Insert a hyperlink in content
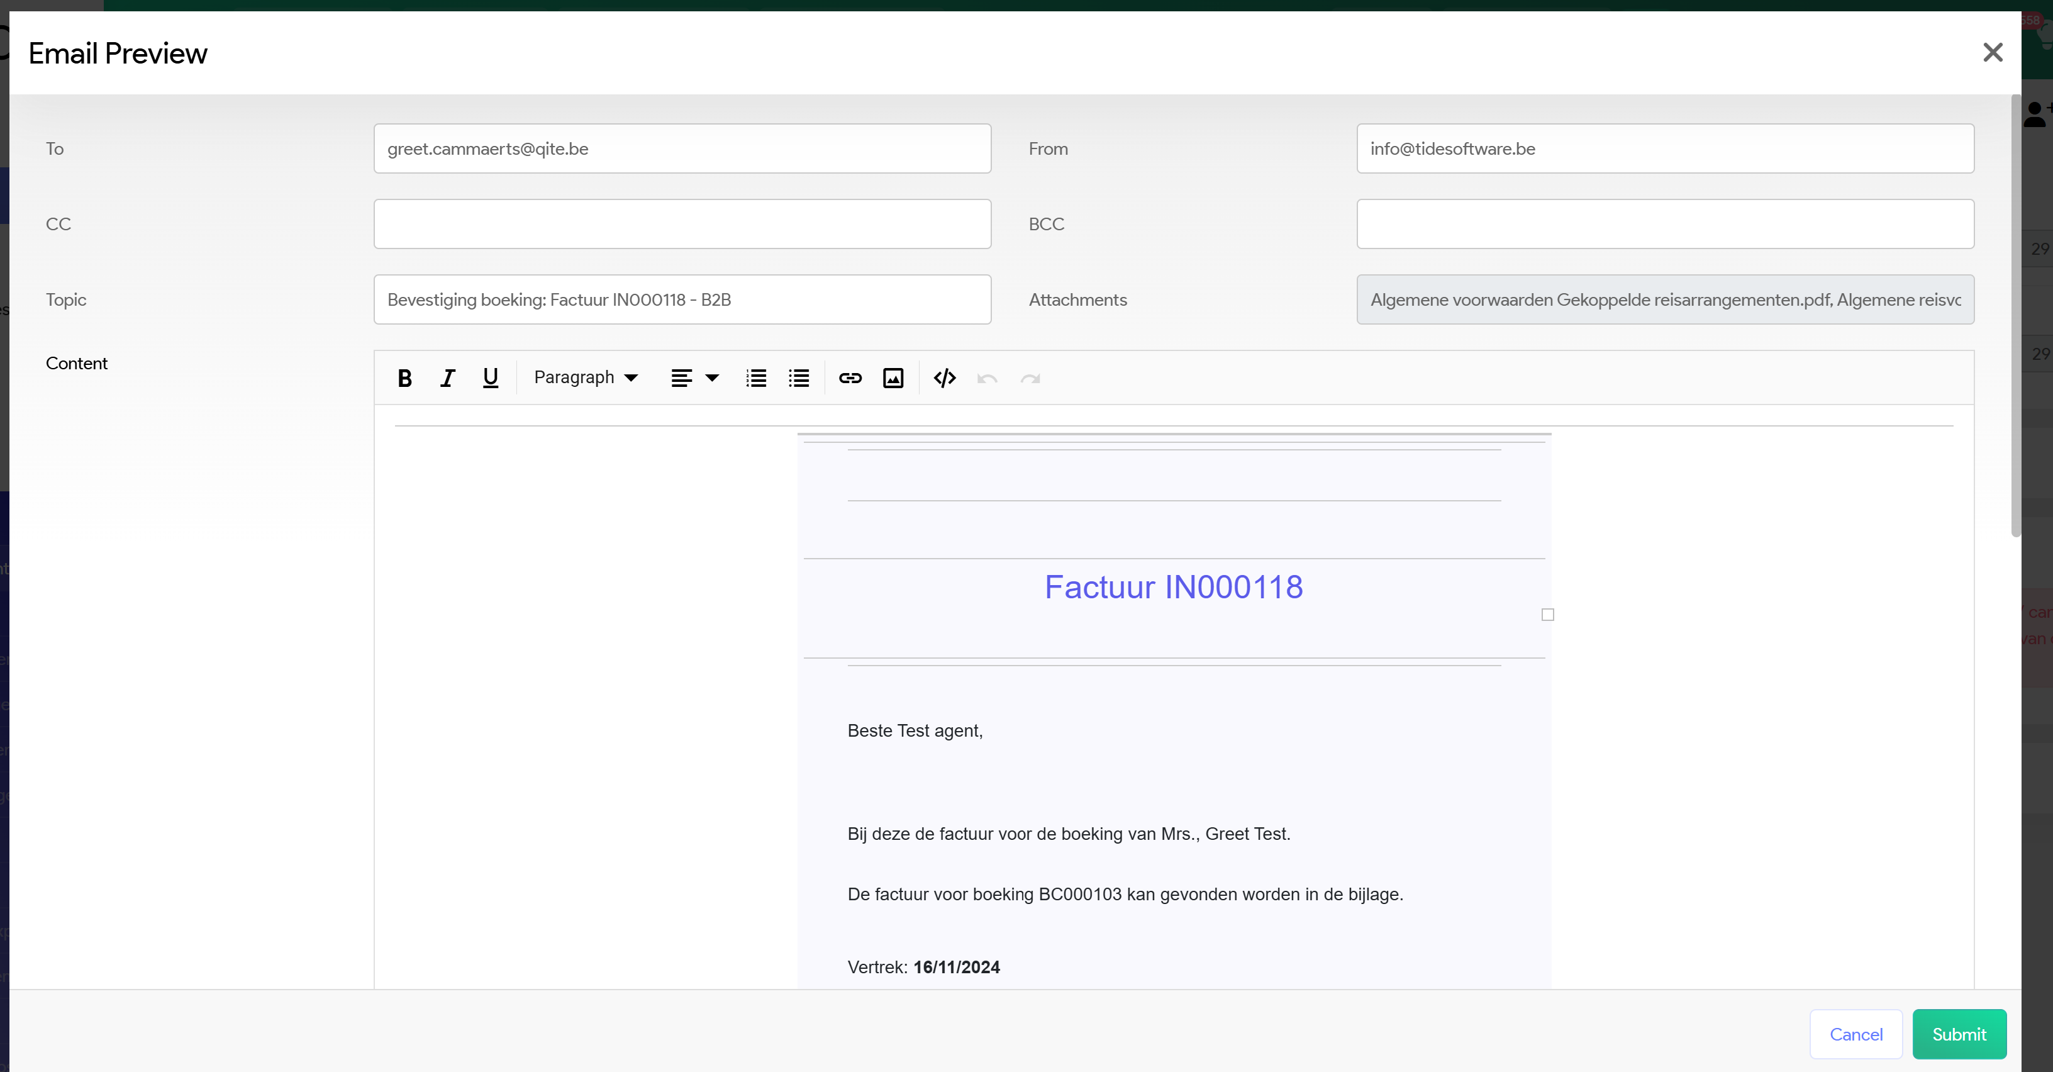The image size is (2053, 1072). (850, 378)
